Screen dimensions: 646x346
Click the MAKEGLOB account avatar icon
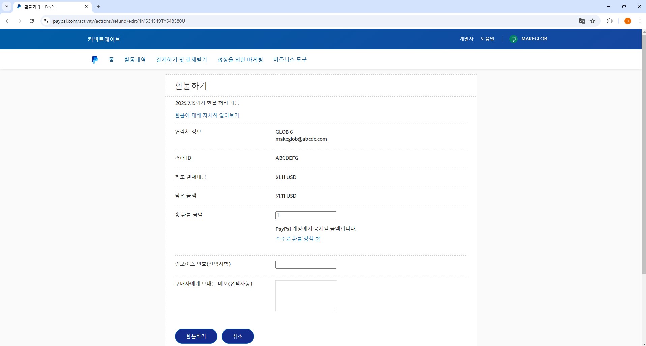coord(513,39)
